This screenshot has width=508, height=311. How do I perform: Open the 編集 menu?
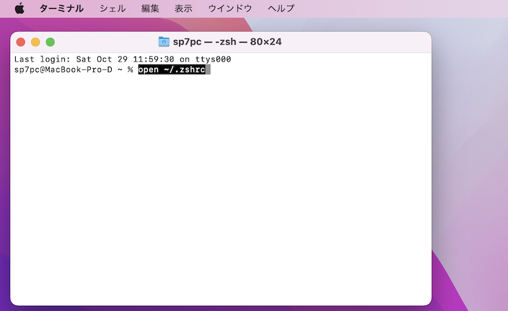point(150,8)
